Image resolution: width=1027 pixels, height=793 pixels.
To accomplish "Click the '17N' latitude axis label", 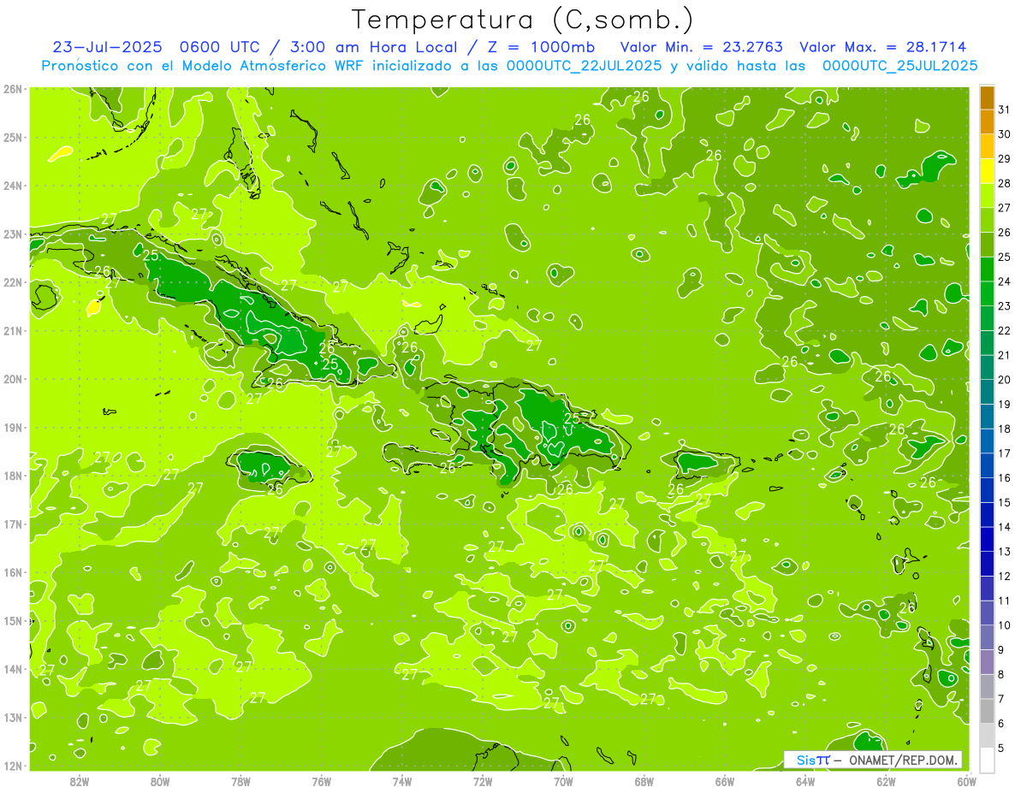I will [13, 524].
